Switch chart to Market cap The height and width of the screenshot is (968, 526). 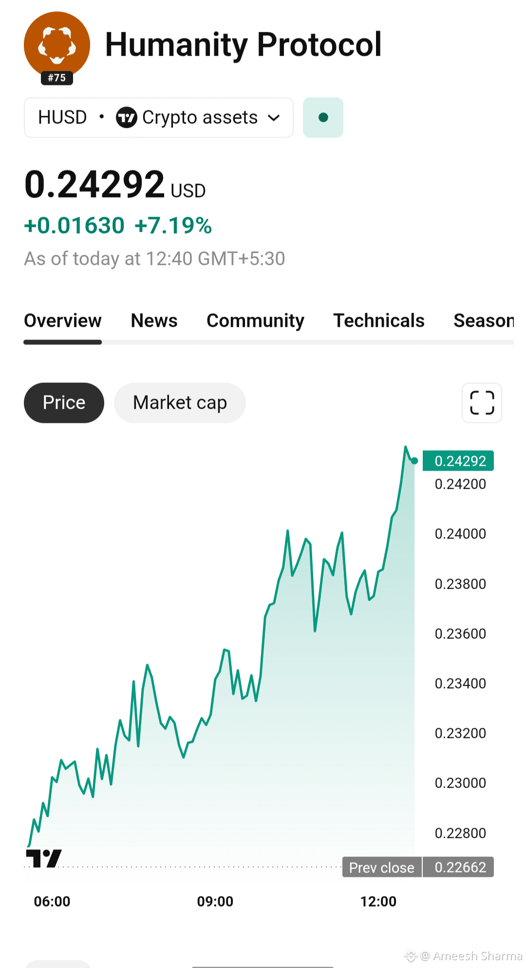coord(180,403)
